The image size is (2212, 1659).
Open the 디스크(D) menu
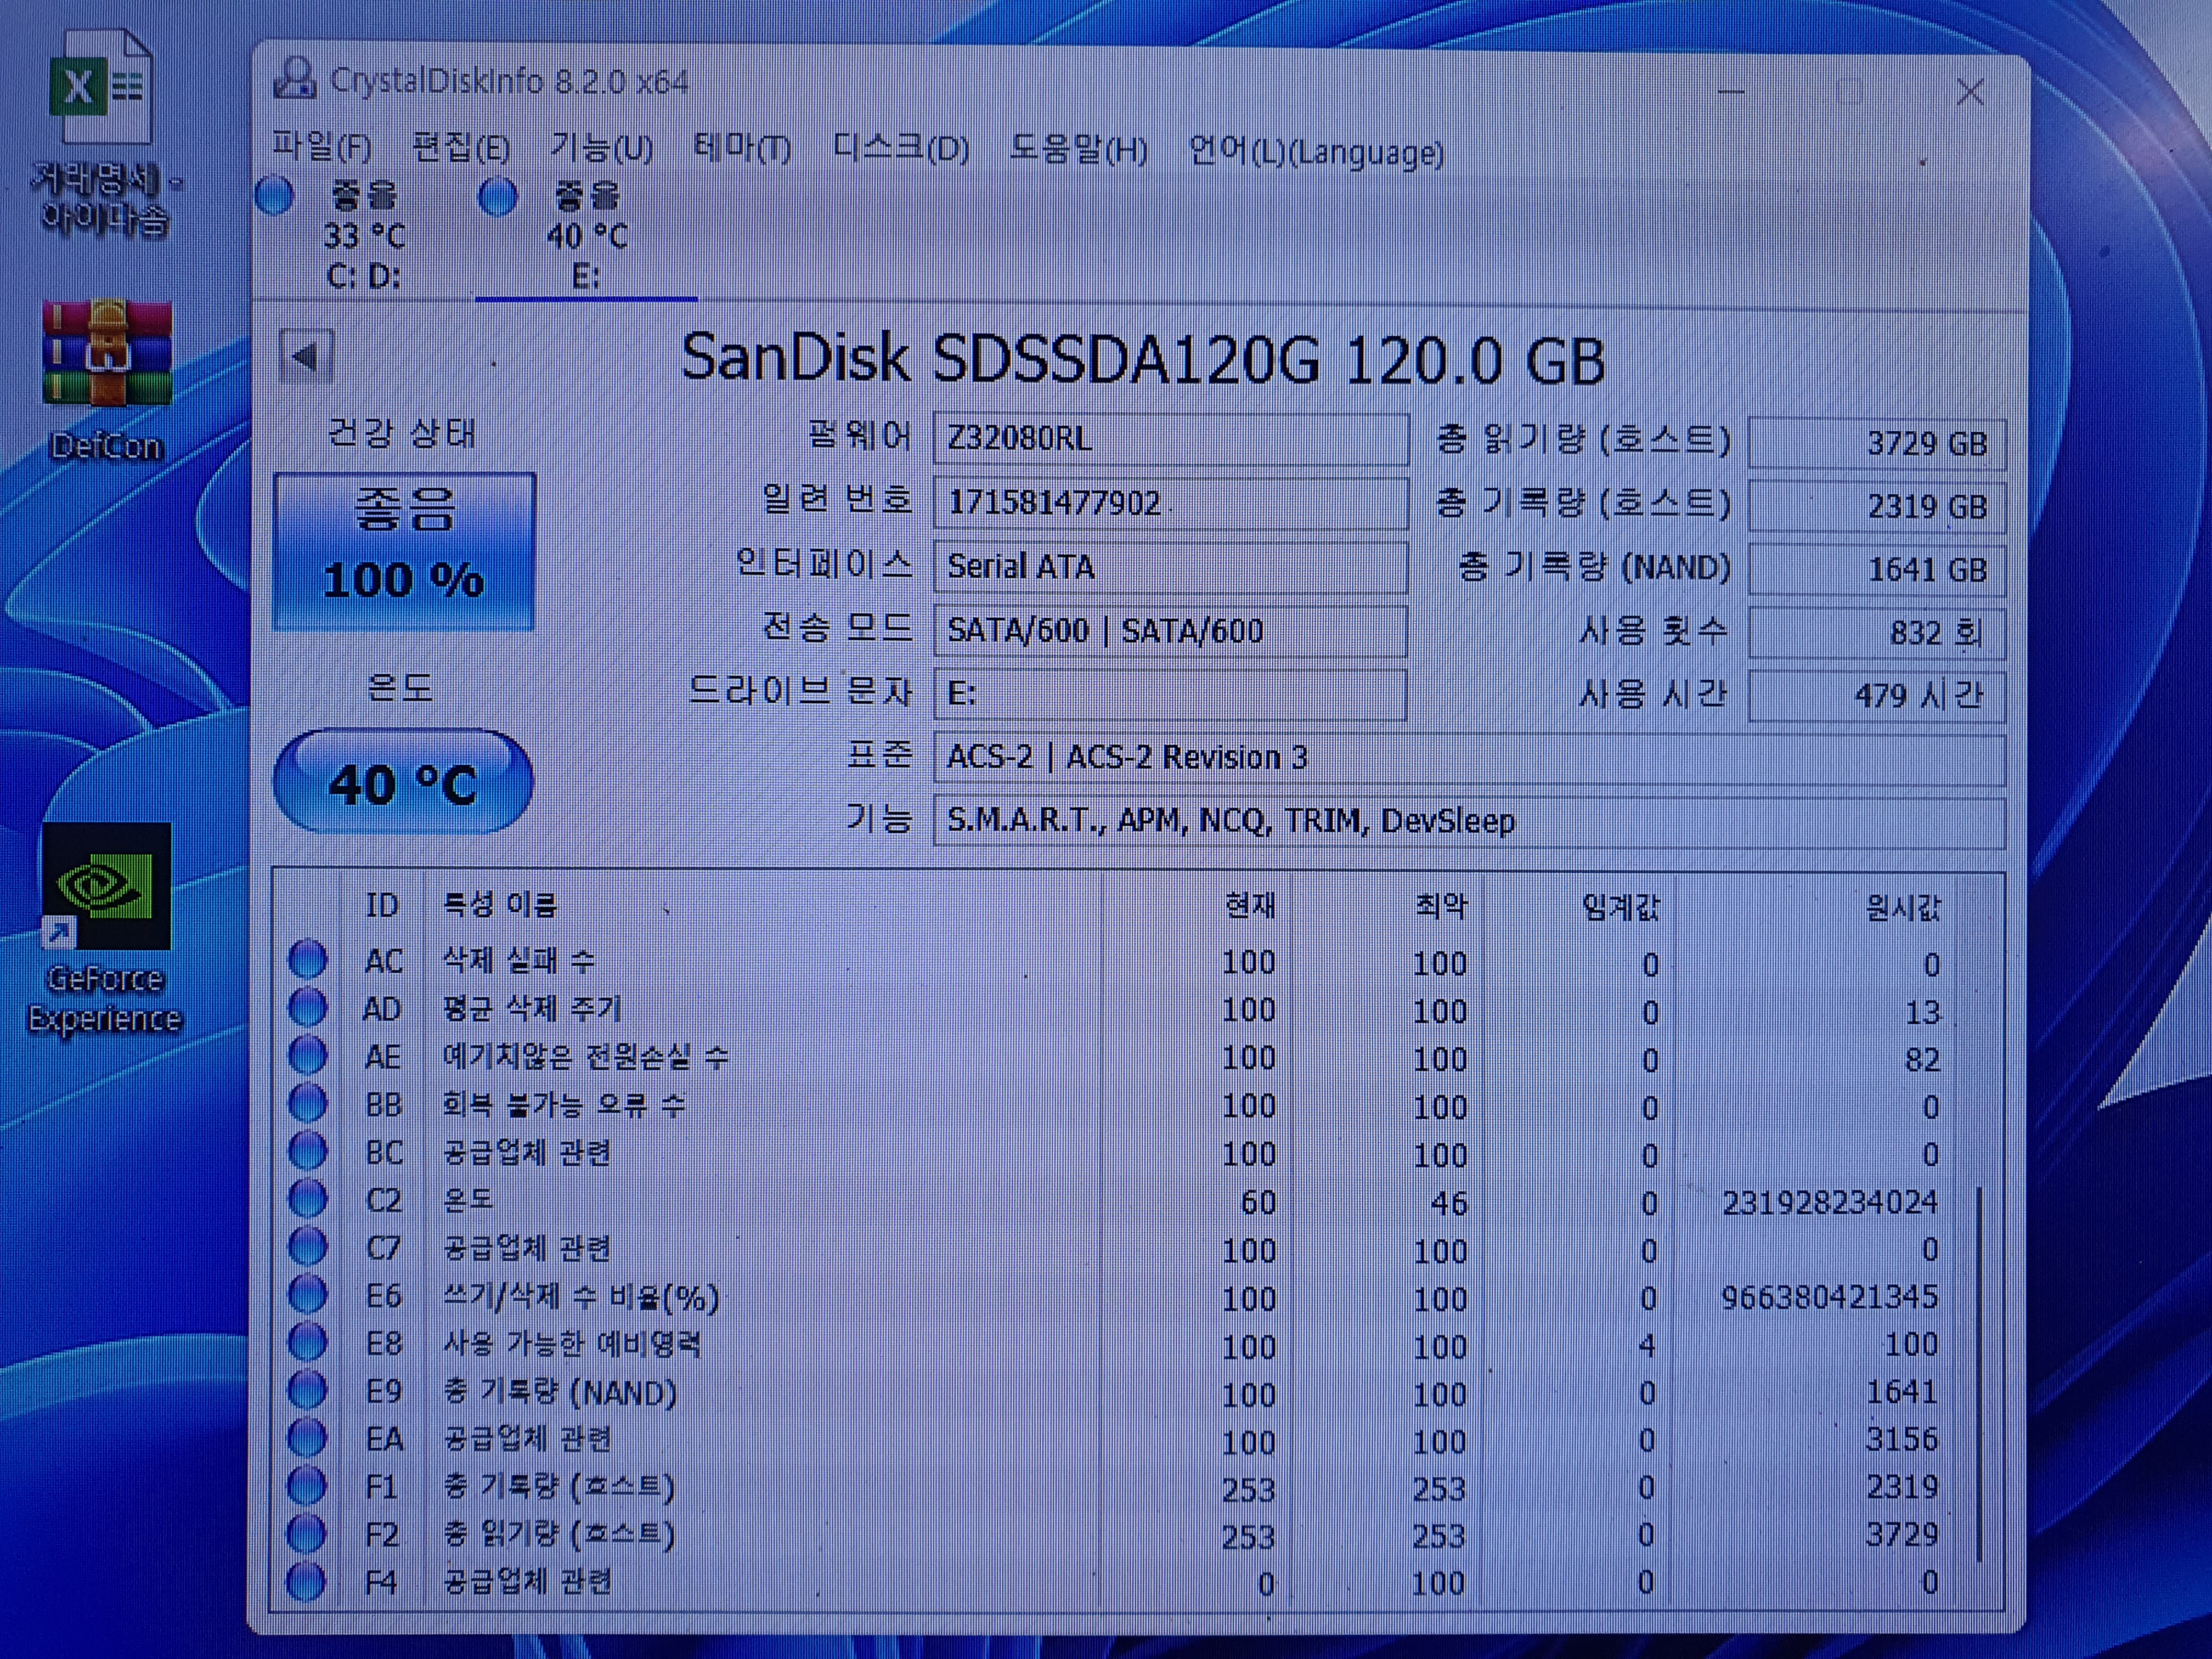tap(901, 149)
